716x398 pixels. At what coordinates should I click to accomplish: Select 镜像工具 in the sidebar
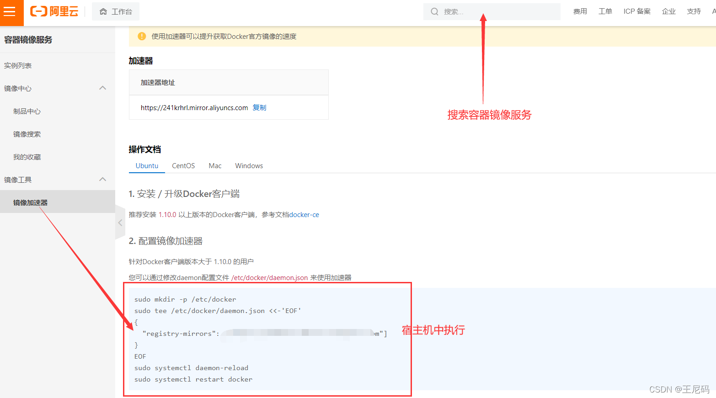click(18, 180)
